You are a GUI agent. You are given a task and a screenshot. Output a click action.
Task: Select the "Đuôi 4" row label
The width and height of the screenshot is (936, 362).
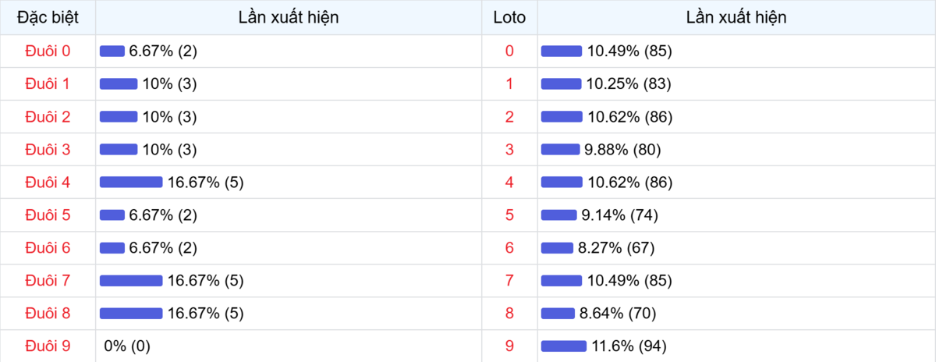pyautogui.click(x=48, y=183)
